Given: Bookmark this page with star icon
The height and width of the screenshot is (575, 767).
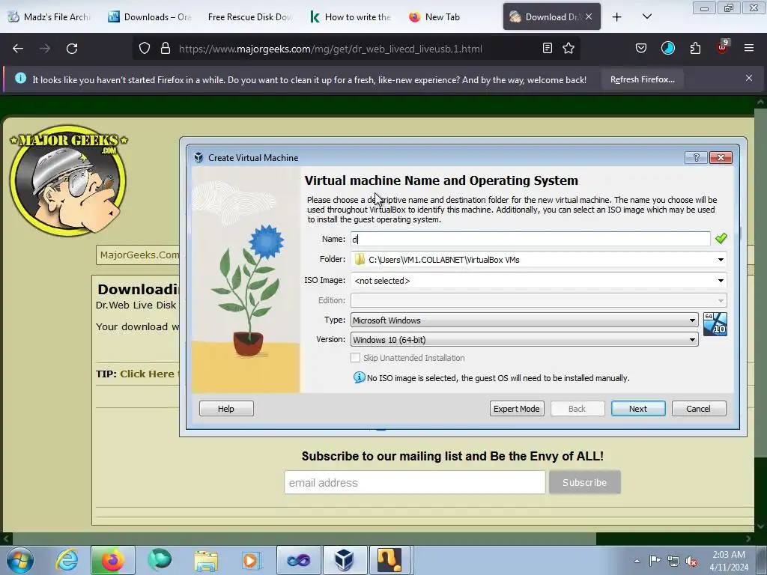Looking at the screenshot, I should point(569,49).
